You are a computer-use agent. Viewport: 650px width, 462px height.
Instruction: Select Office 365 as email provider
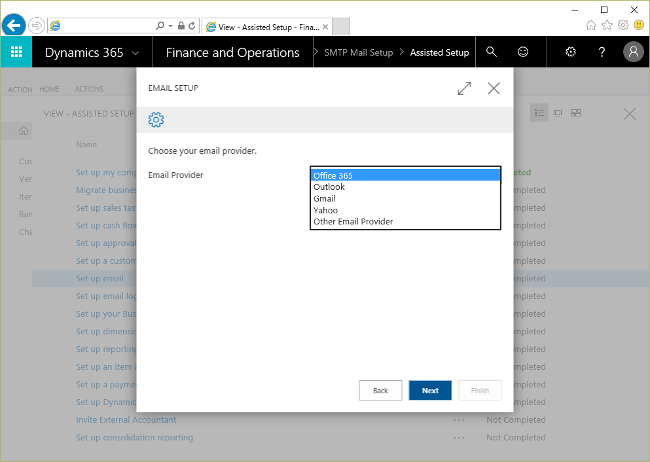click(405, 175)
